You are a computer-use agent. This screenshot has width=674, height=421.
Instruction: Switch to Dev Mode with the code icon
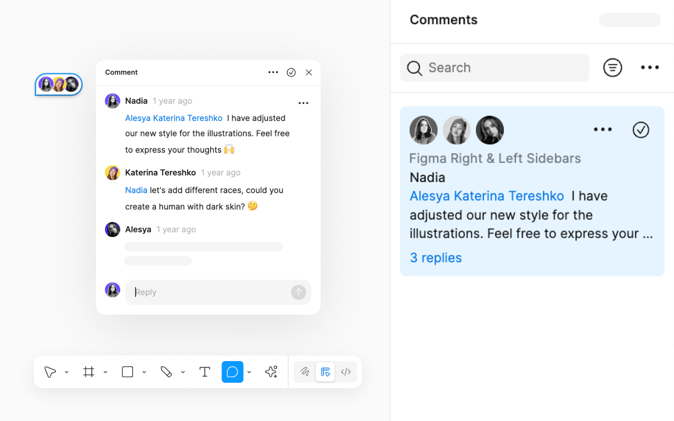[346, 372]
